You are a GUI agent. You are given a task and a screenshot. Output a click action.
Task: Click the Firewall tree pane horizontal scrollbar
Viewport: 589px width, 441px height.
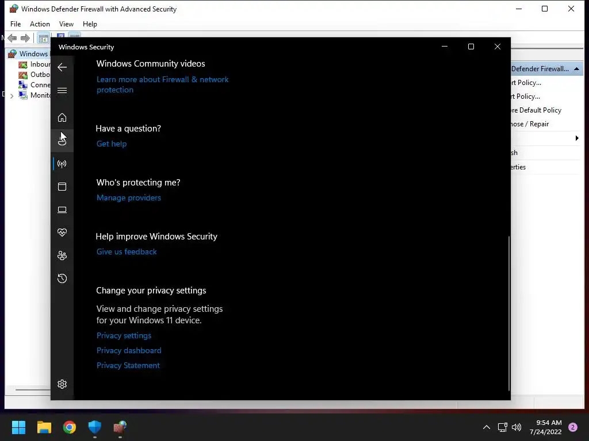[x=33, y=390]
